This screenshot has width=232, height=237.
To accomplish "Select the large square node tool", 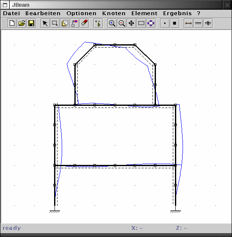I will tap(175, 24).
